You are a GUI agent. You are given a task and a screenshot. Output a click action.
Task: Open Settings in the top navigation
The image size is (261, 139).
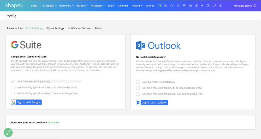(x=150, y=6)
